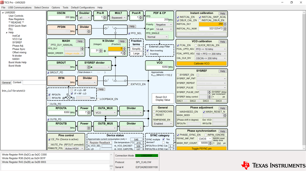Collapse the Help tree node

pyautogui.click(x=6, y=32)
